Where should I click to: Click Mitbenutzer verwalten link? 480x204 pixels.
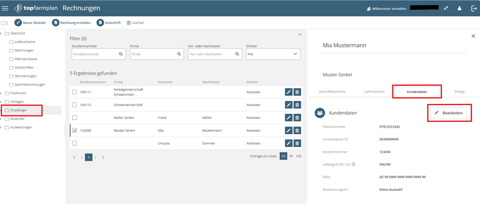pyautogui.click(x=387, y=9)
